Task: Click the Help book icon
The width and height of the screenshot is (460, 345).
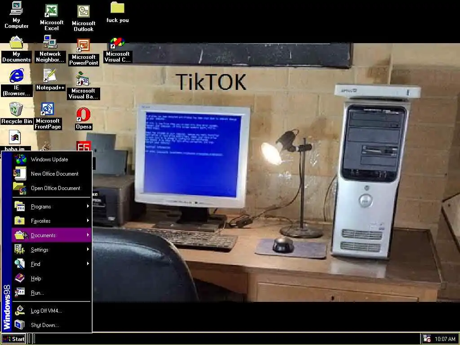Action: (x=20, y=278)
